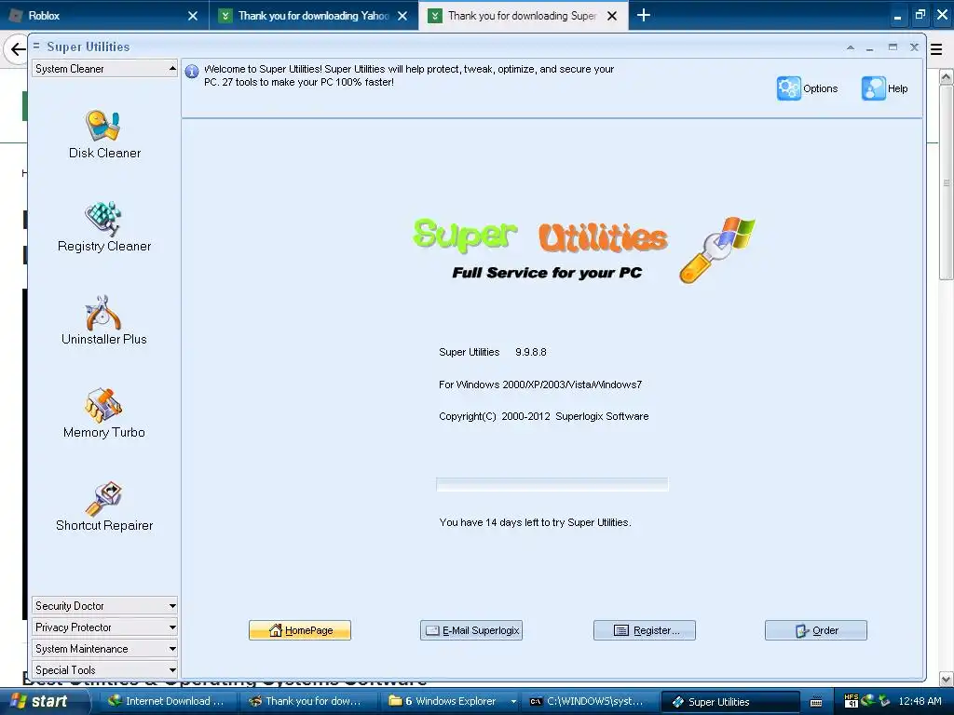Open Uninstaller Plus
Image resolution: width=954 pixels, height=715 pixels.
click(x=104, y=320)
